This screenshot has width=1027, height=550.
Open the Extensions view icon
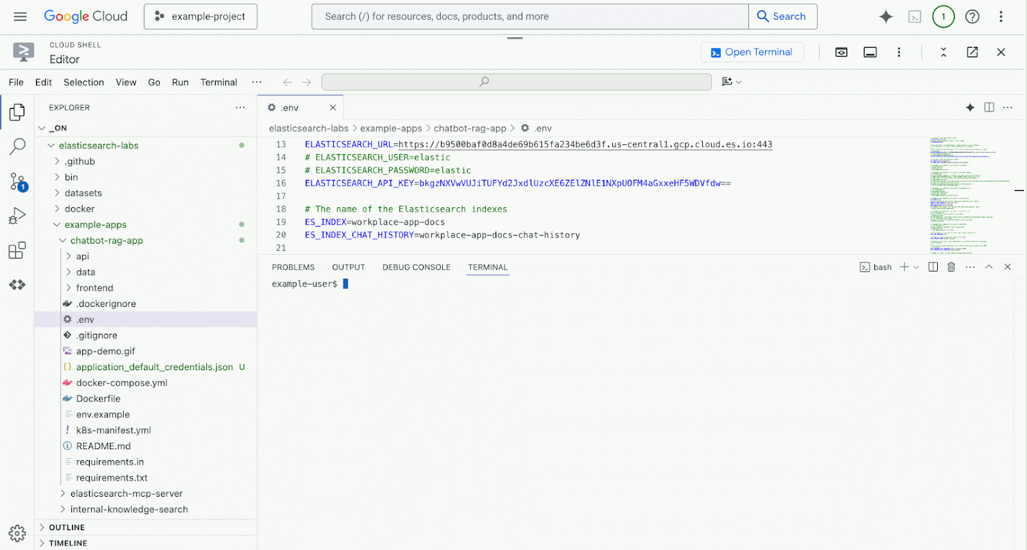click(17, 250)
